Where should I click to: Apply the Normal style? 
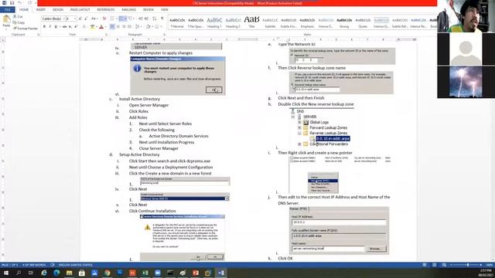tap(177, 22)
